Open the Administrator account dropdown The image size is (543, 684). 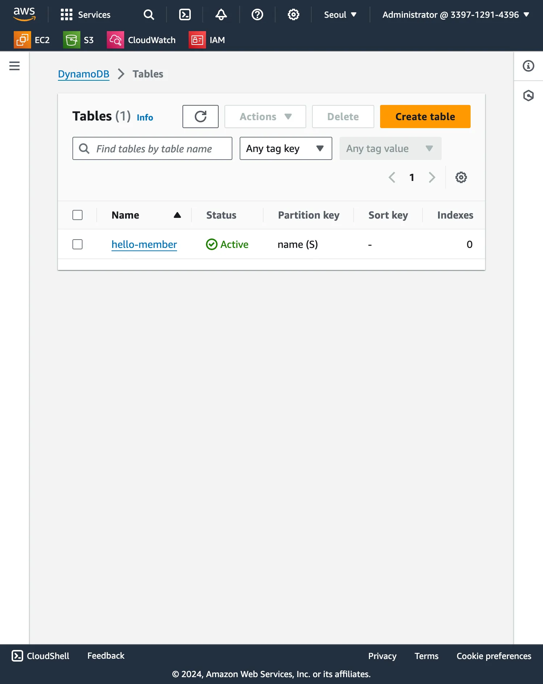[x=456, y=14]
